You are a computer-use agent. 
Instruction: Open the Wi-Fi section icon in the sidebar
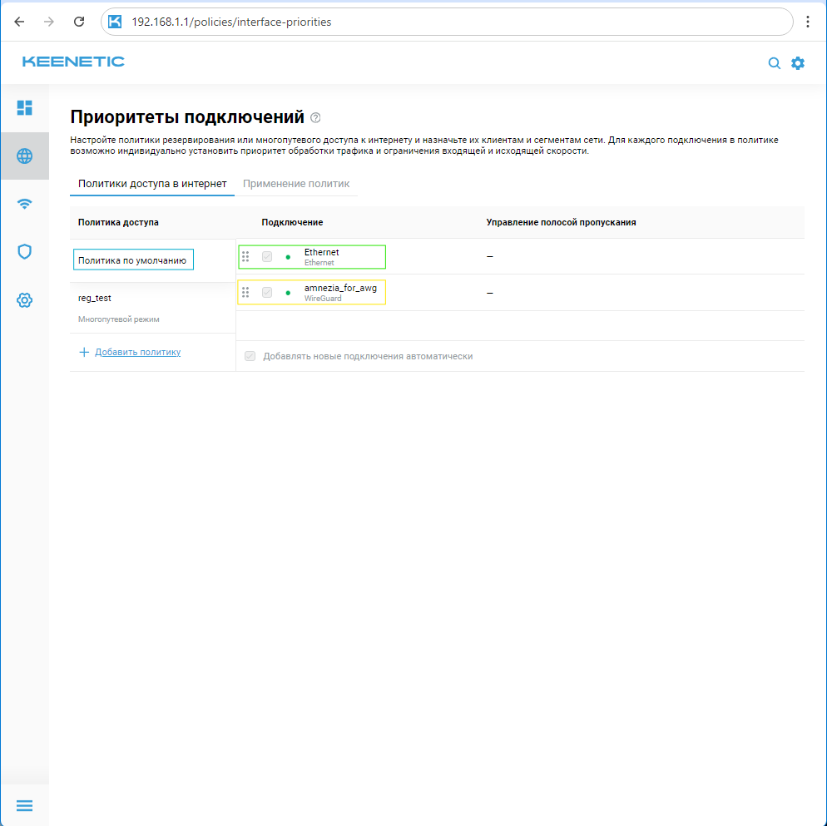[25, 204]
